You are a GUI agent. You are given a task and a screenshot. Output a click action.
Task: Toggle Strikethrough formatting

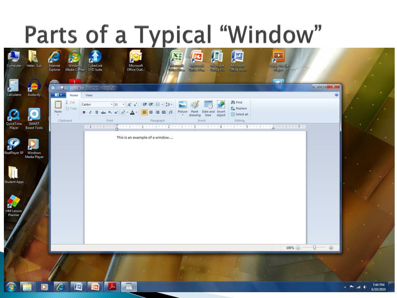pos(103,112)
